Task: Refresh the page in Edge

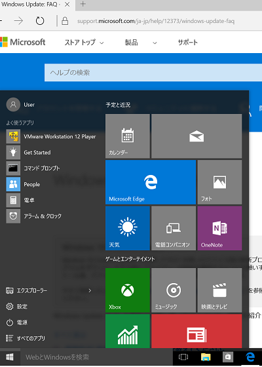Action: pyautogui.click(x=40, y=21)
